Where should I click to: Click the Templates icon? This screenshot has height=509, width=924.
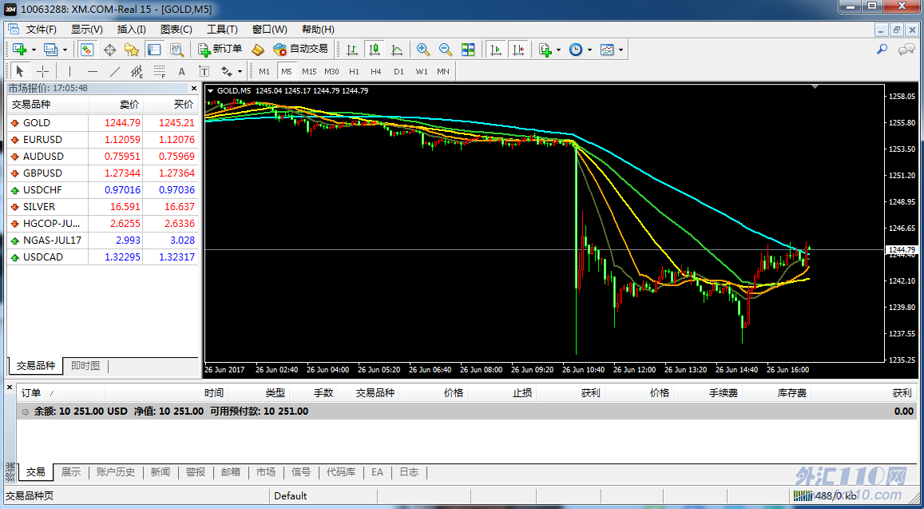(x=607, y=50)
